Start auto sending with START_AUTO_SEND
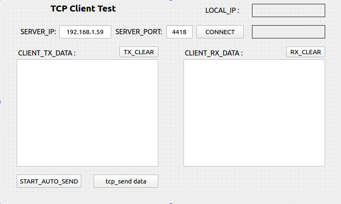 tap(49, 181)
